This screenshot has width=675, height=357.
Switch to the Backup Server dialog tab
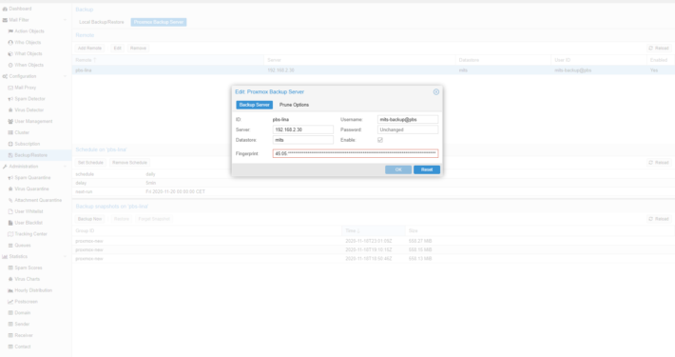coord(254,105)
